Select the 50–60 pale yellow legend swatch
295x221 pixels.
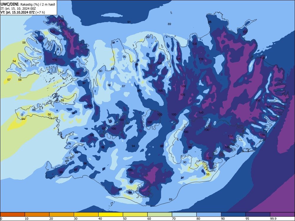coord(135,215)
